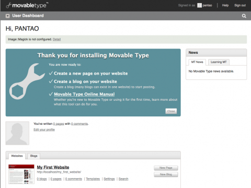
Task: Open Templates for My First Website
Action: pos(93,179)
